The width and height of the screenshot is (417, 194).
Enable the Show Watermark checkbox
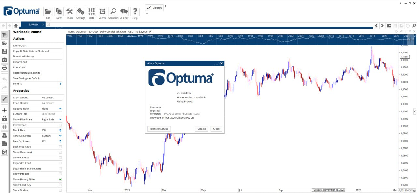point(60,152)
